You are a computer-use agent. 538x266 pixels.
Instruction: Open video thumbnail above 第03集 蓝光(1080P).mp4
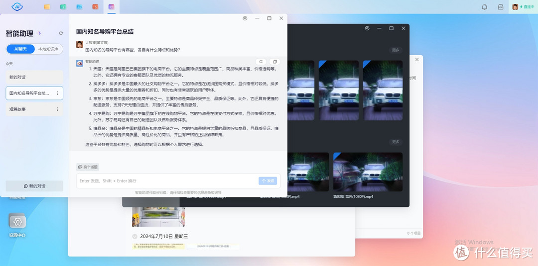click(x=368, y=172)
